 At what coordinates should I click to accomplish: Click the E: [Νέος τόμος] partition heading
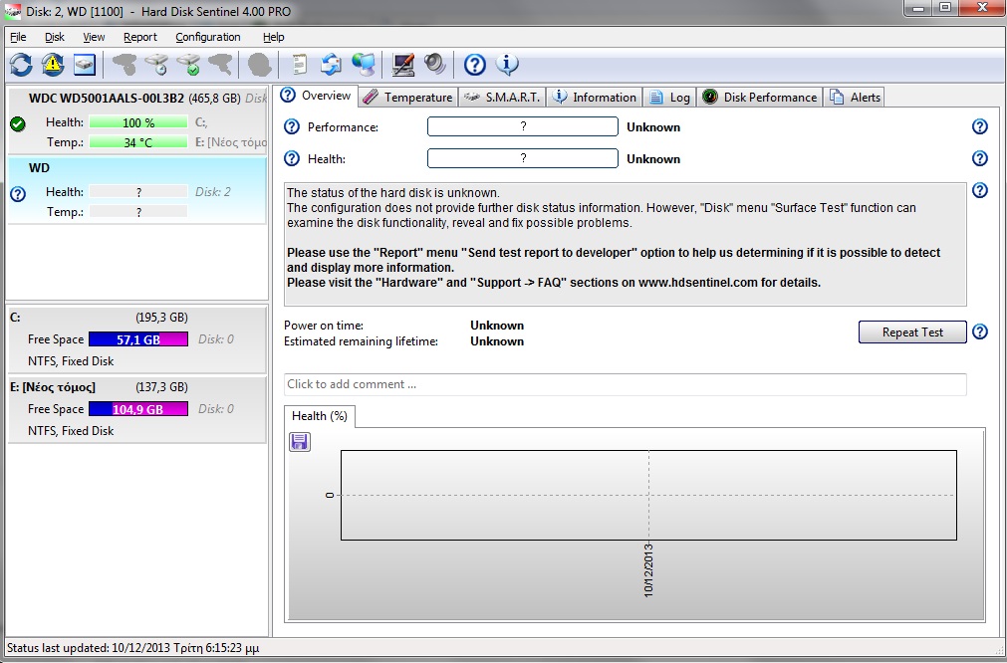point(53,387)
